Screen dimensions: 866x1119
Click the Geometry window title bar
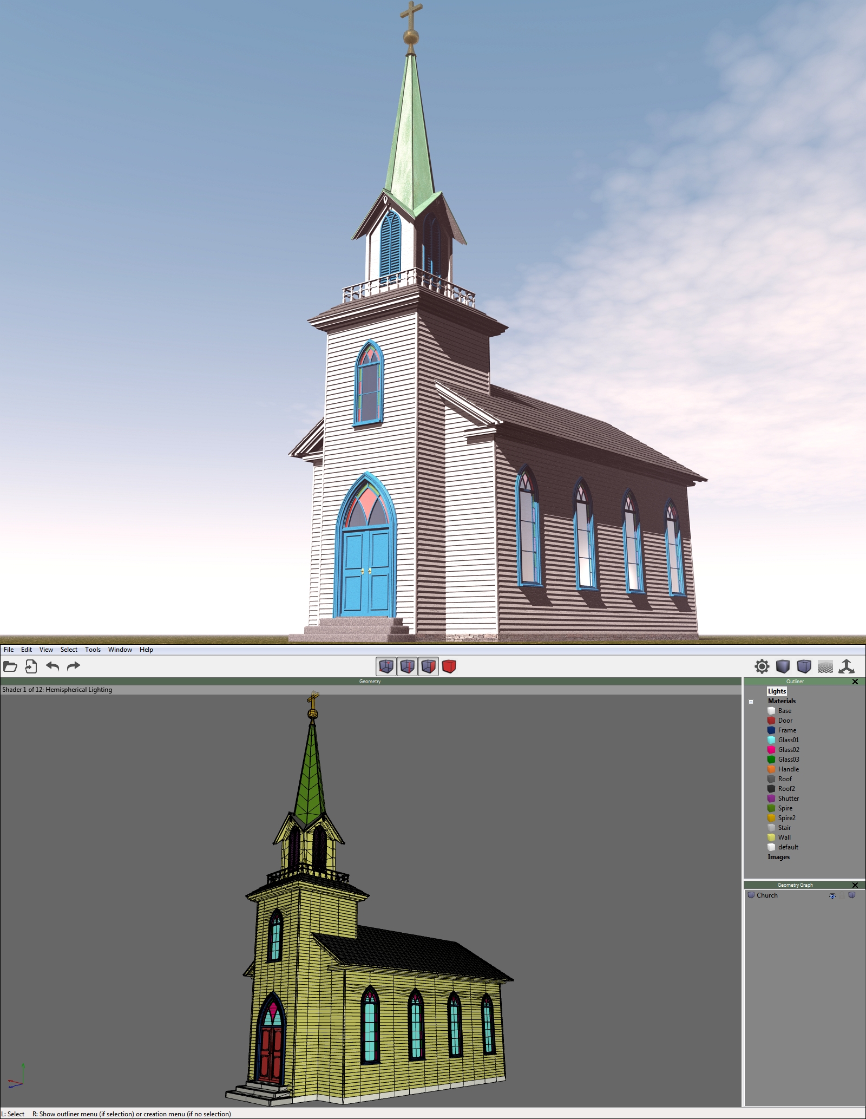click(x=370, y=682)
